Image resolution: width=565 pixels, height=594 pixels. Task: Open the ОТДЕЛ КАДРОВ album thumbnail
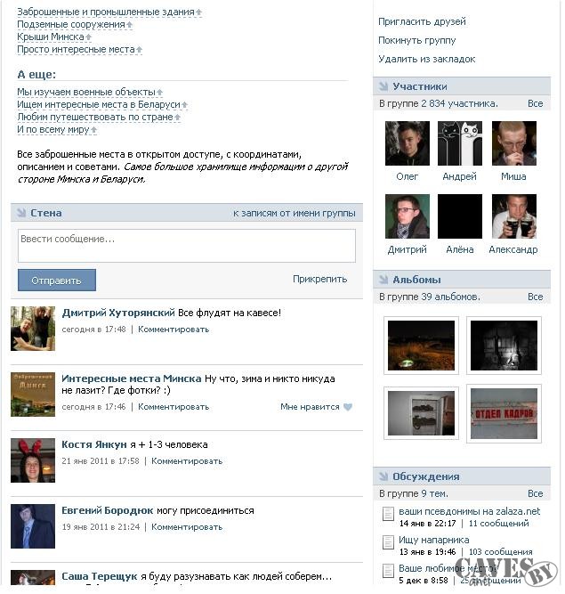[x=505, y=414]
